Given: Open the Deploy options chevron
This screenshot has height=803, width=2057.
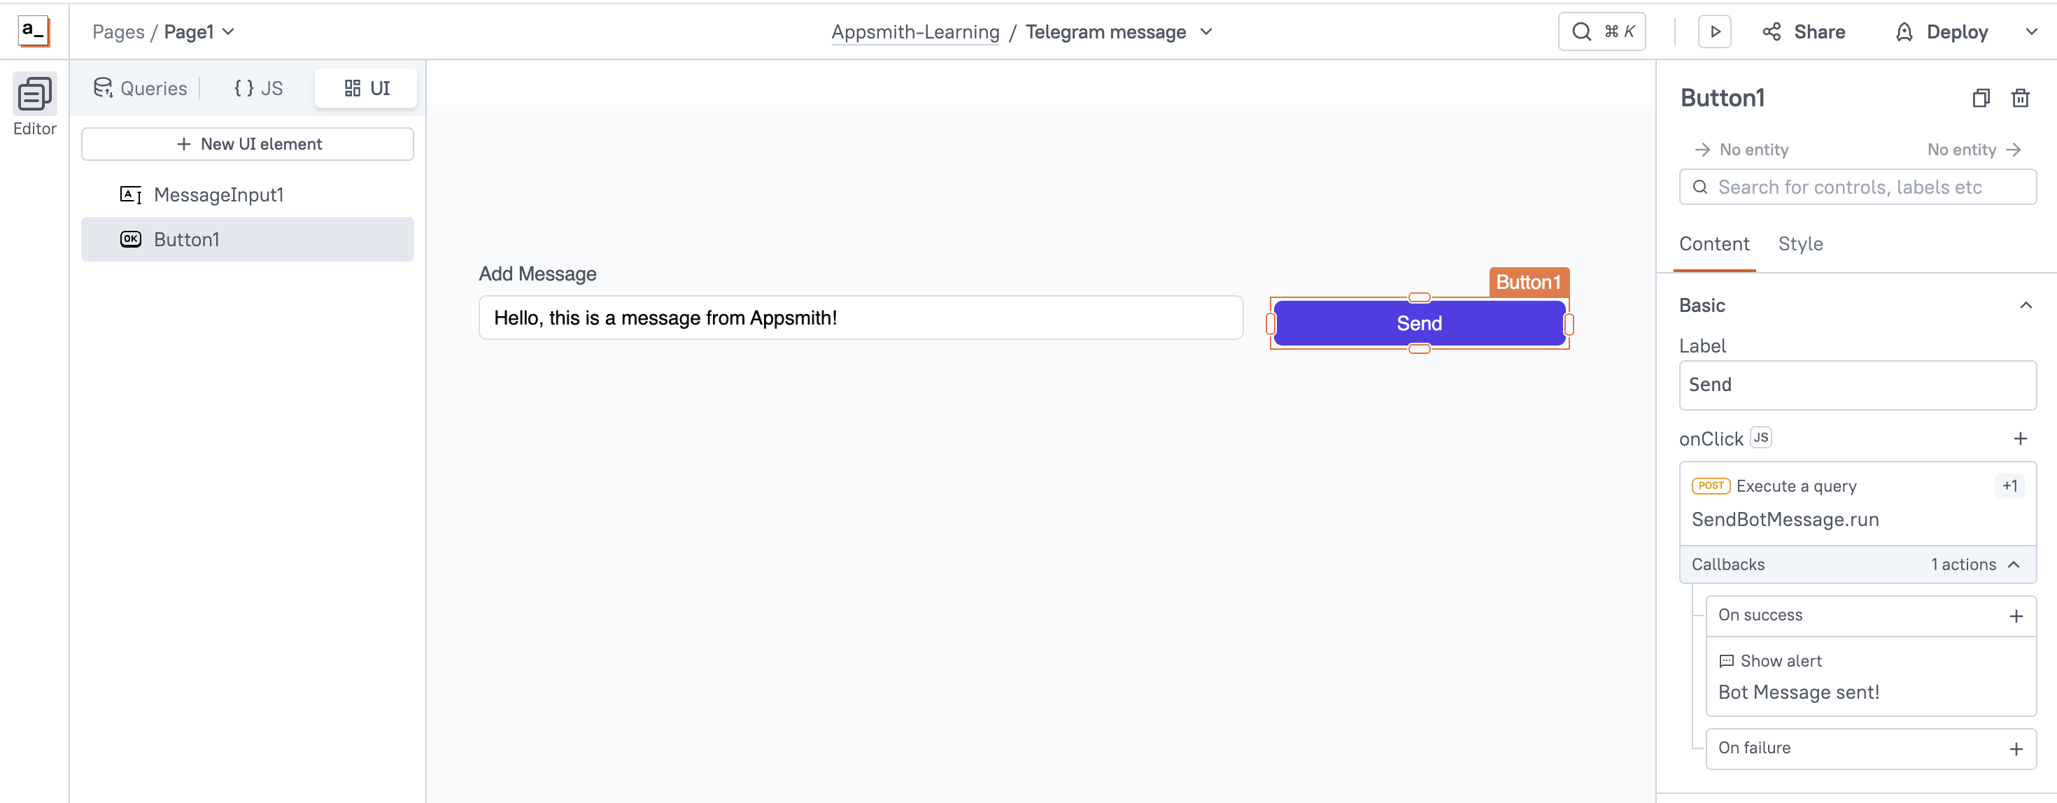Looking at the screenshot, I should [2030, 32].
